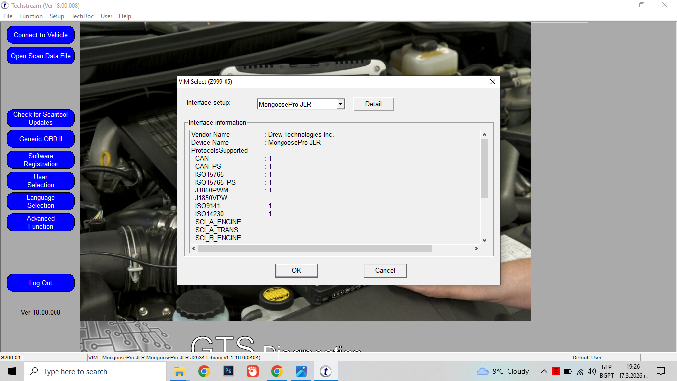
Task: Click the volume speaker tray icon
Action: pyautogui.click(x=591, y=371)
